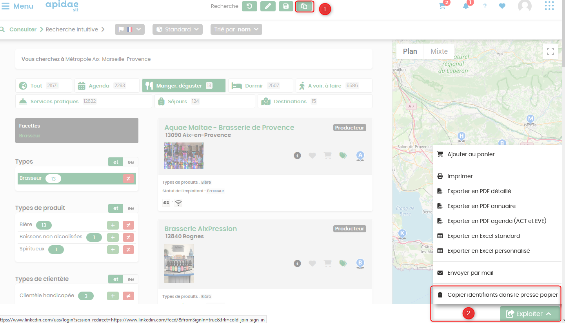Viewport: 565px width, 323px height.
Task: Select the Dormir category tab
Action: (x=261, y=86)
